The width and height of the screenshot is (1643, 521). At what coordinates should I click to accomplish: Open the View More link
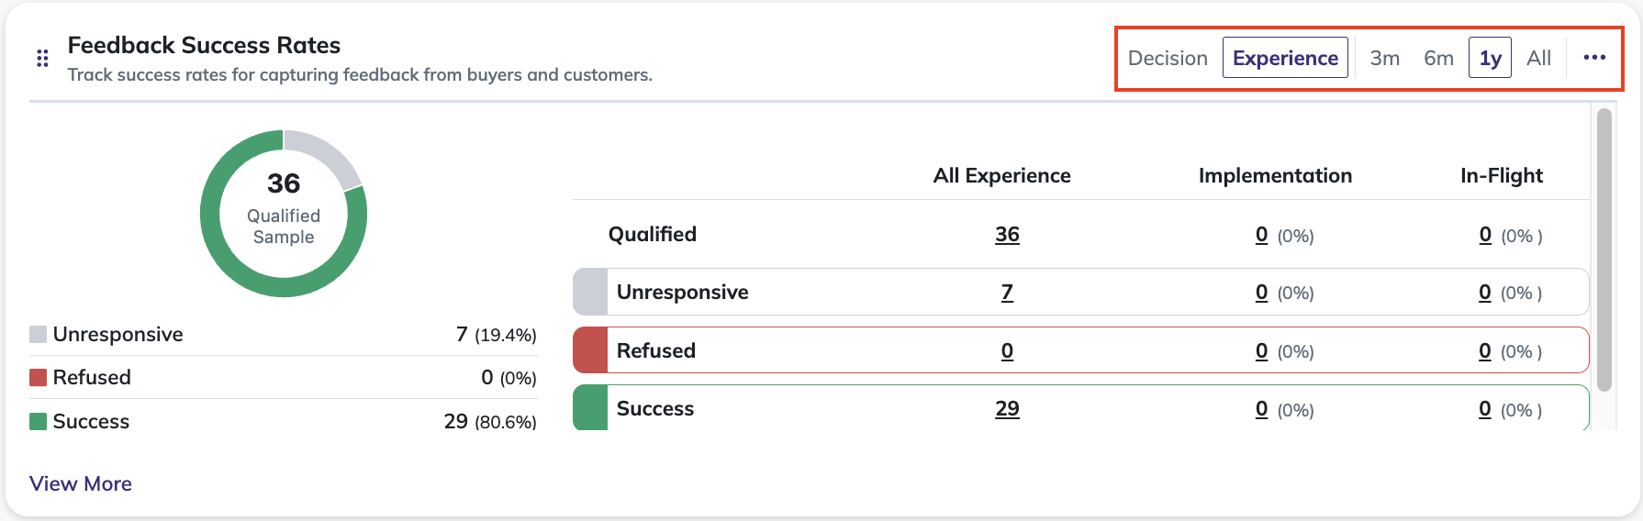click(x=81, y=483)
